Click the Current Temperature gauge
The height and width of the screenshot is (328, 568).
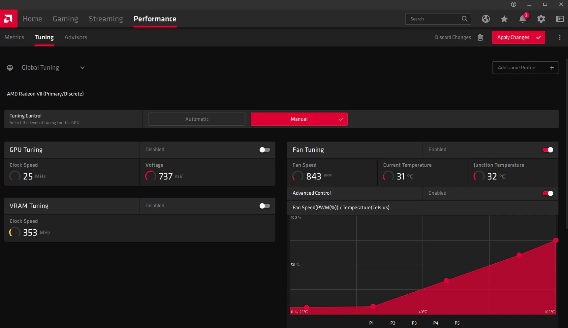pyautogui.click(x=388, y=176)
